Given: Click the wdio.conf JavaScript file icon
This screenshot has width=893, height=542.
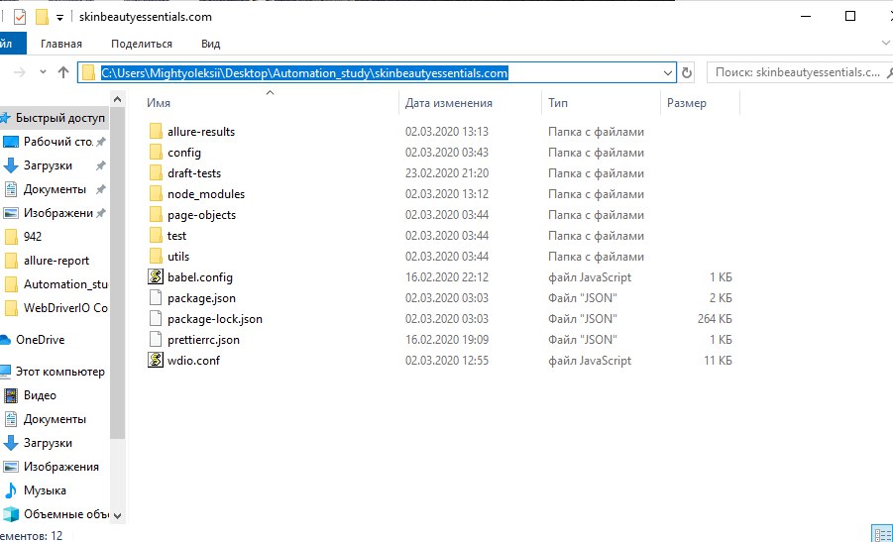Looking at the screenshot, I should (x=156, y=361).
